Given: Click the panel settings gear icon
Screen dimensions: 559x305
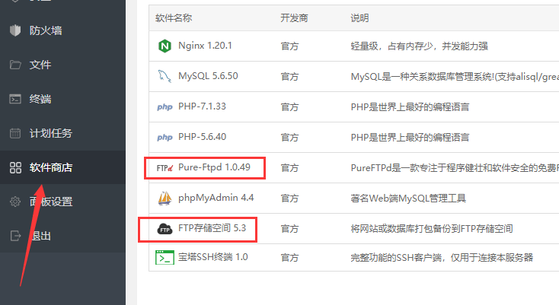Looking at the screenshot, I should coord(15,202).
